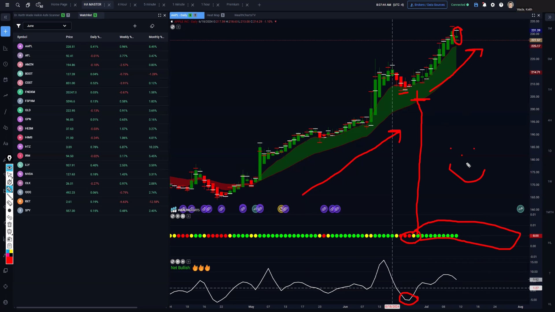This screenshot has height=312, width=555.
Task: Click the Keith Wade profile avatar
Action: click(x=510, y=5)
